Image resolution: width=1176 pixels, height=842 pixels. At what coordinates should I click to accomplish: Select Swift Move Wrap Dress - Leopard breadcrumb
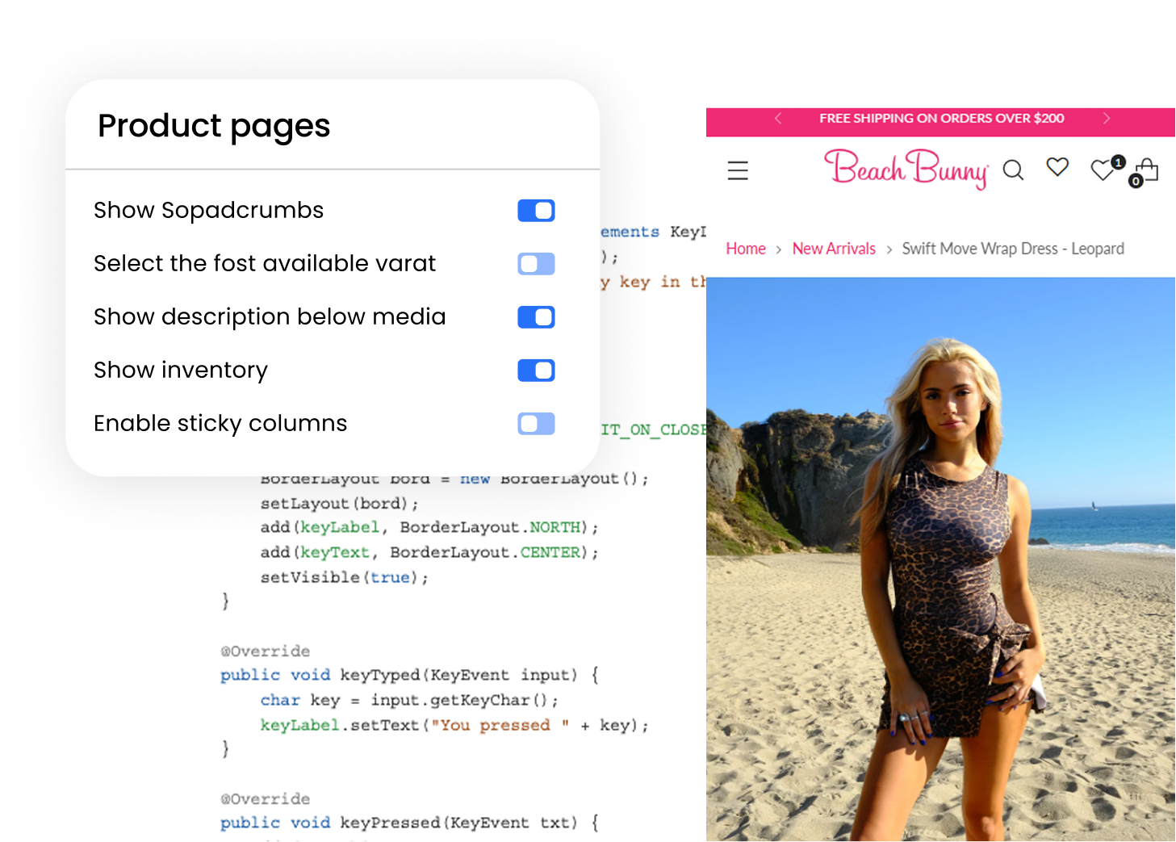1012,249
